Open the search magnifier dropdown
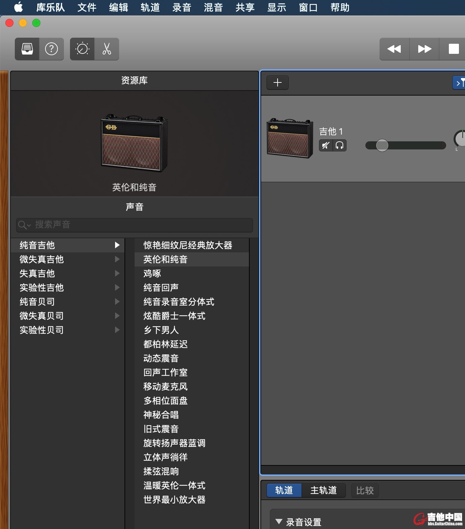The image size is (465, 529). pyautogui.click(x=25, y=225)
